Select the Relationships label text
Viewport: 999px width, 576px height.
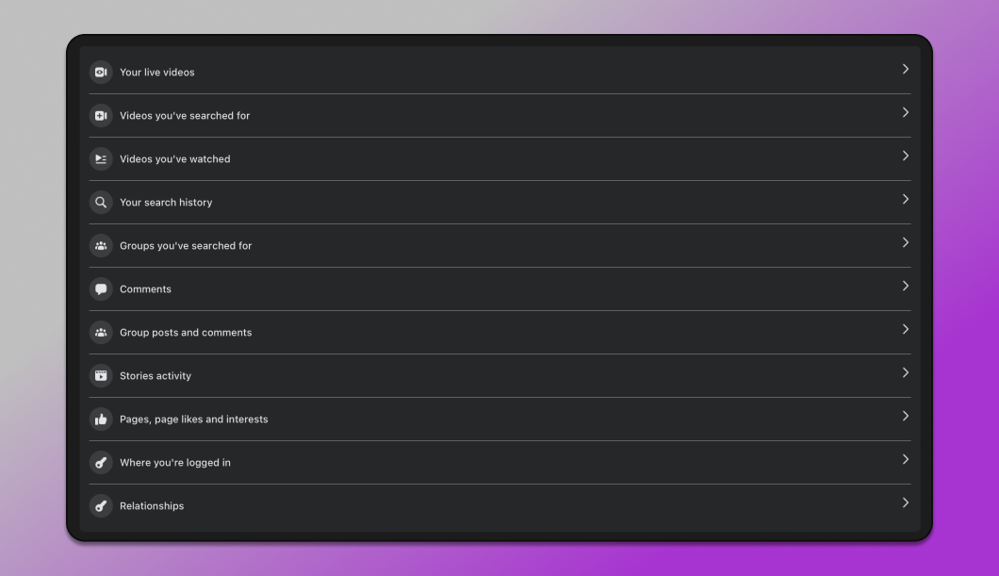pyautogui.click(x=152, y=505)
